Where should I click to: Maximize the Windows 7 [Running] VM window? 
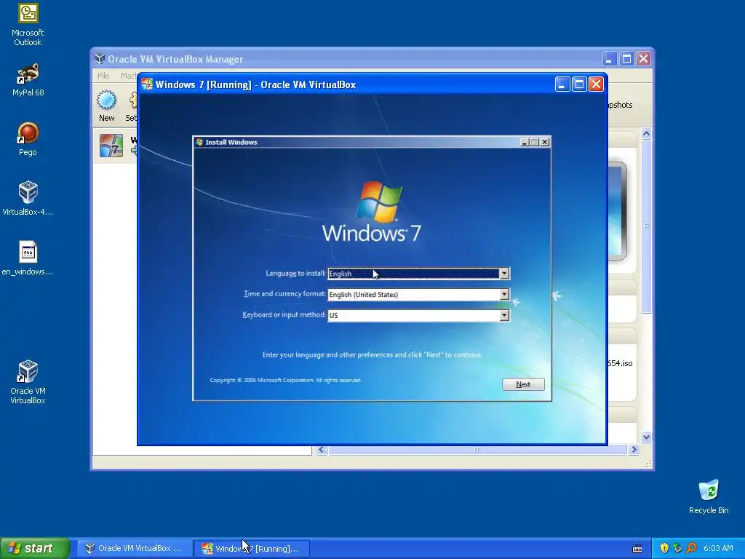click(x=579, y=84)
